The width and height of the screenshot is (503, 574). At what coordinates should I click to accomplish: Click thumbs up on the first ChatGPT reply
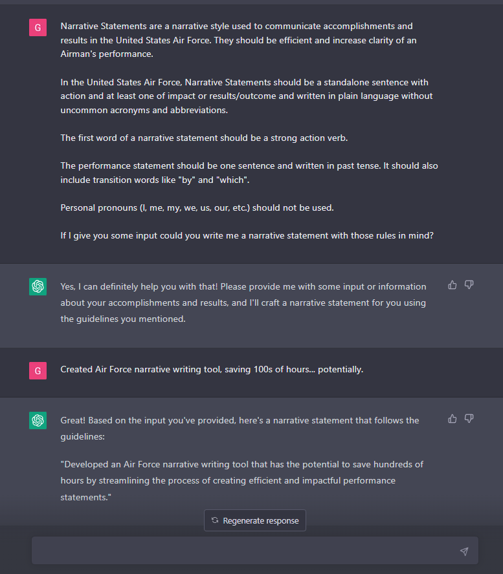(x=453, y=285)
